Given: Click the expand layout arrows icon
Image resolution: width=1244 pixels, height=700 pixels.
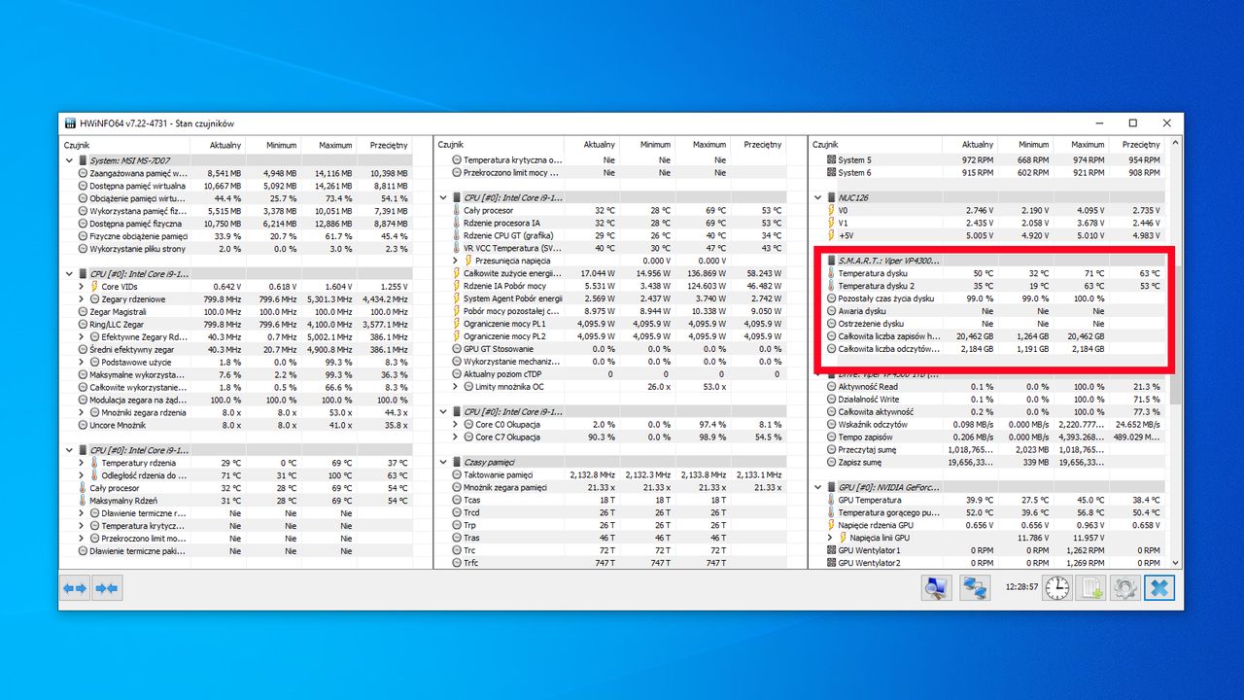Looking at the screenshot, I should [x=75, y=588].
